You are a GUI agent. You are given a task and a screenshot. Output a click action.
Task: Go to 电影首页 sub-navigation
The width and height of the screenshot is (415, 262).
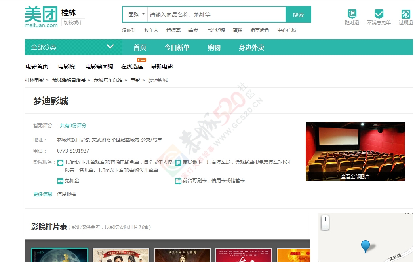37,66
